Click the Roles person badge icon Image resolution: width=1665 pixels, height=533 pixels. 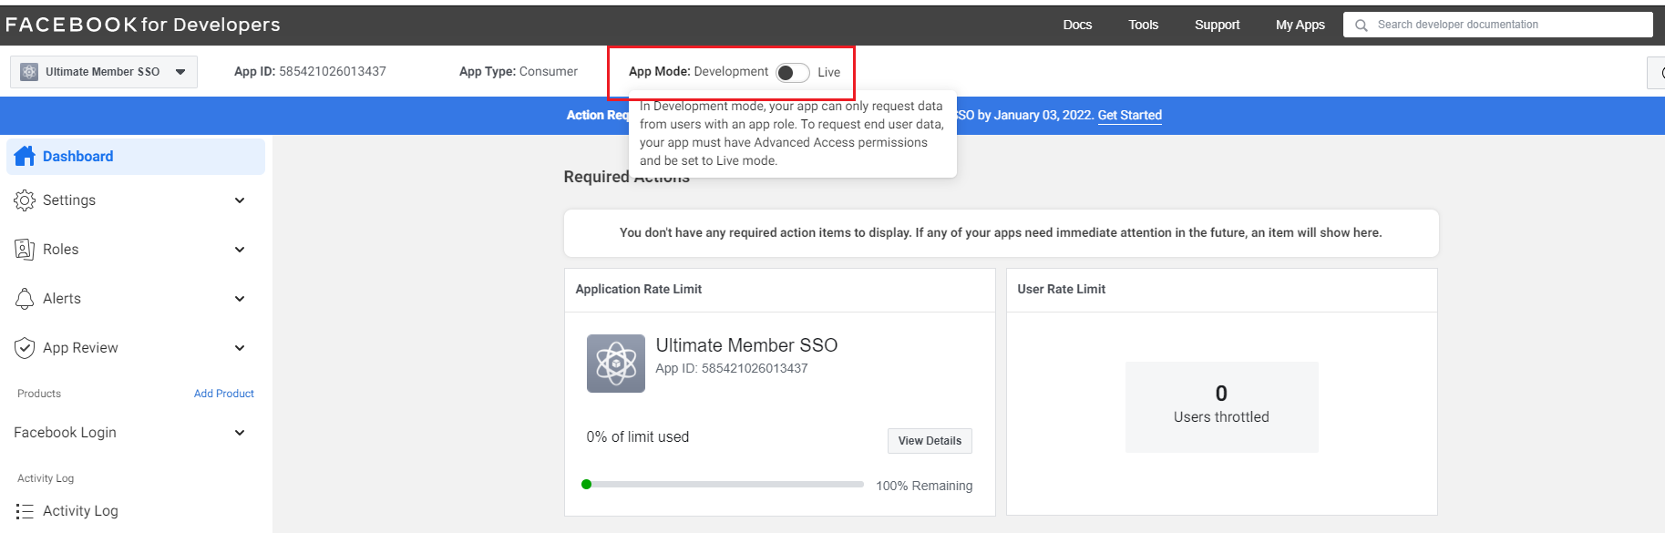coord(25,250)
